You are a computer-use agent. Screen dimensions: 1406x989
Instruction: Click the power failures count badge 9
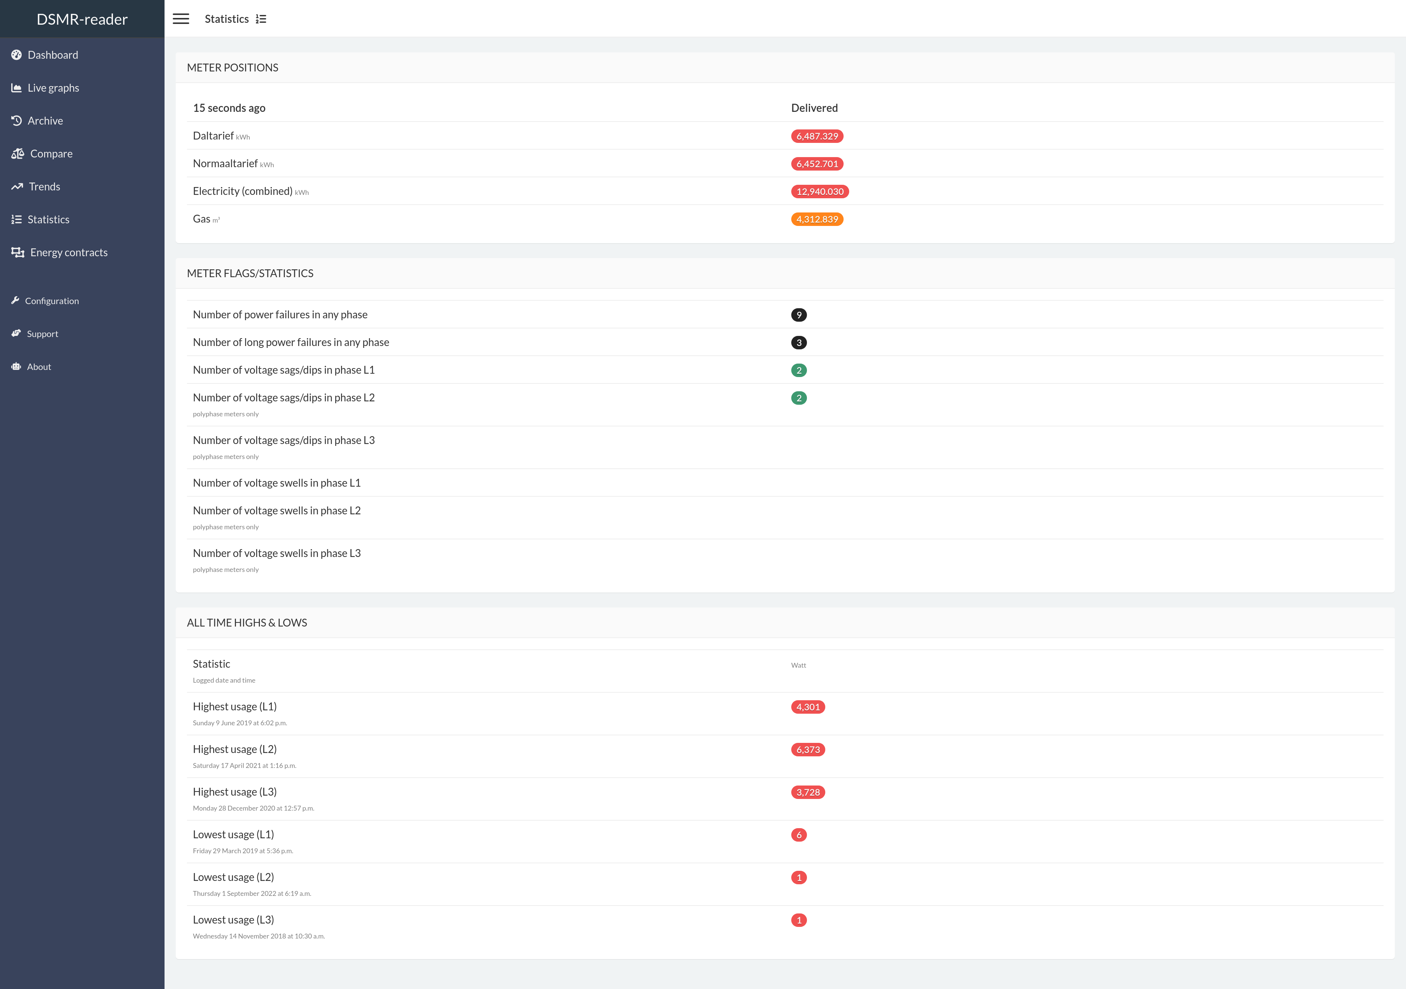pyautogui.click(x=798, y=315)
